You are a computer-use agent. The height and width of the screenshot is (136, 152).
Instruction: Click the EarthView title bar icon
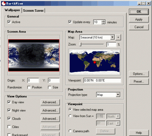click(x=4, y=3)
